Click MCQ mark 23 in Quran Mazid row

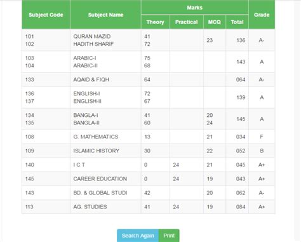210,40
